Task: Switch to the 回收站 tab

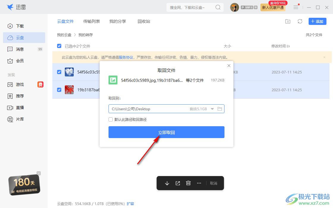Action: pos(144,21)
